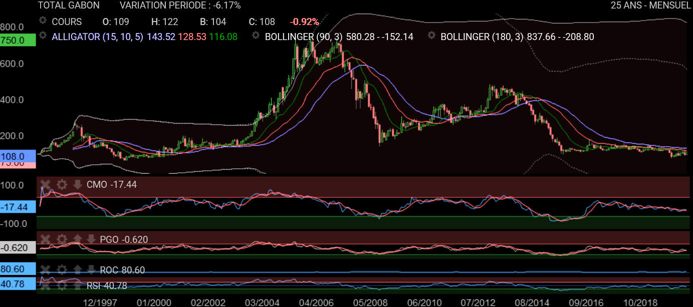Remove the RSI indicator with its X
The image size is (693, 307).
[46, 285]
